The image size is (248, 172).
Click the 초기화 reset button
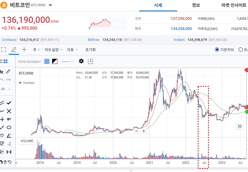[90, 50]
